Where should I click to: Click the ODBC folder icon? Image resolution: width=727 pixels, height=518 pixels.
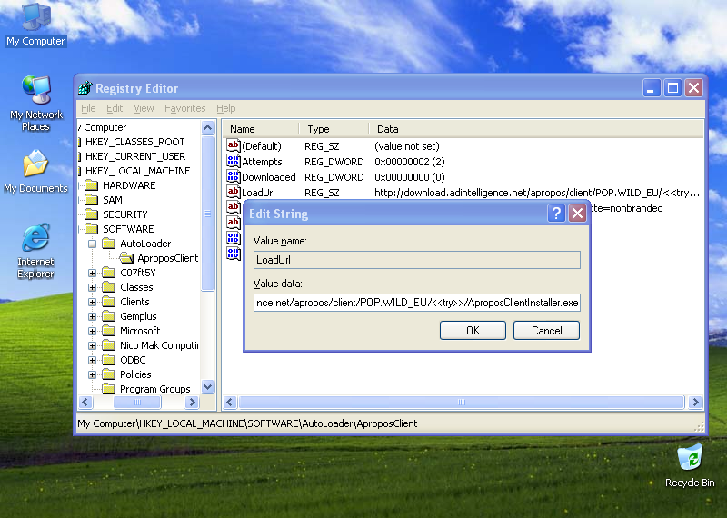point(108,360)
